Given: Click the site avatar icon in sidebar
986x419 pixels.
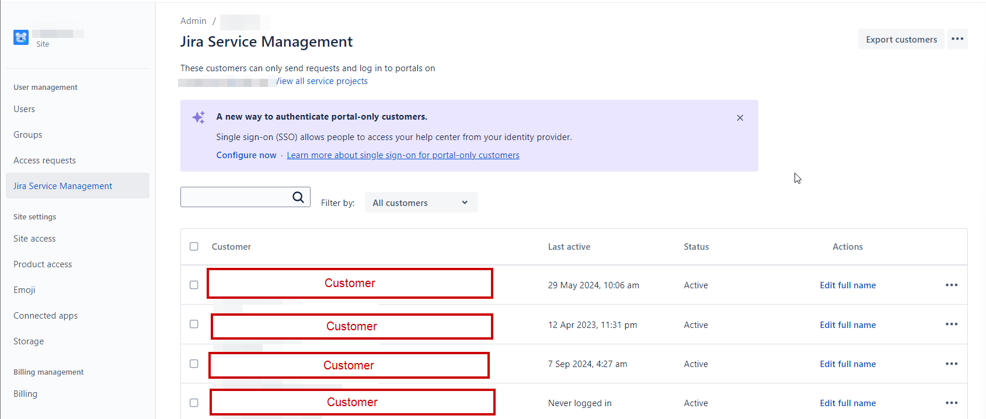Looking at the screenshot, I should click(x=21, y=37).
